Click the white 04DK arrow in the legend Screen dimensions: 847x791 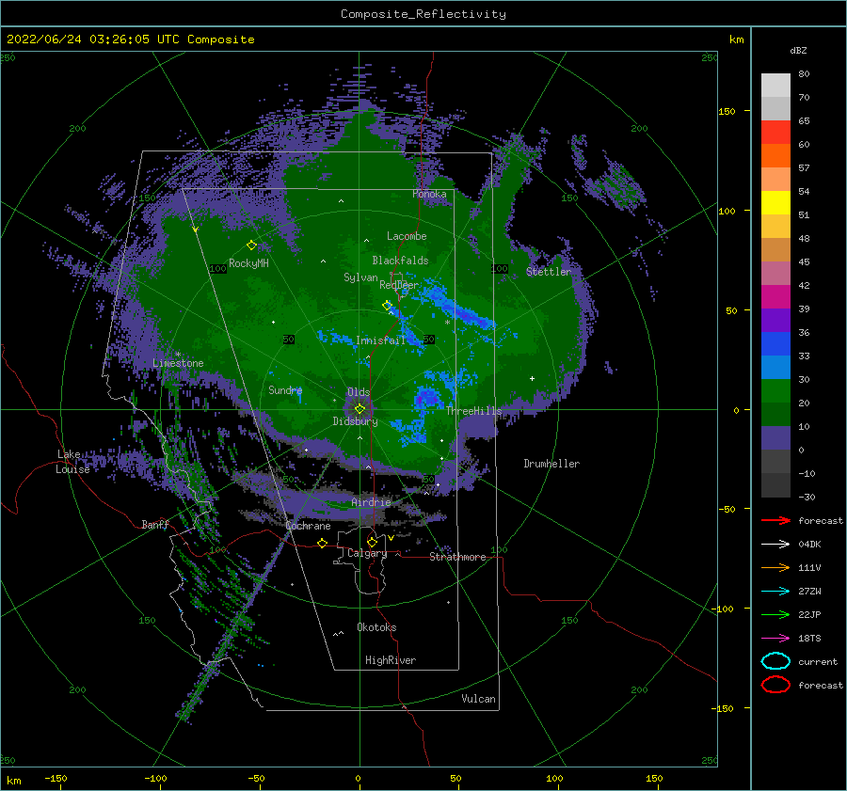(x=775, y=544)
